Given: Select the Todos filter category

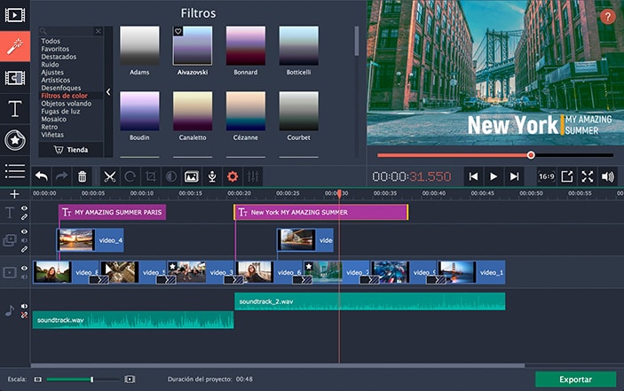Looking at the screenshot, I should (x=51, y=41).
